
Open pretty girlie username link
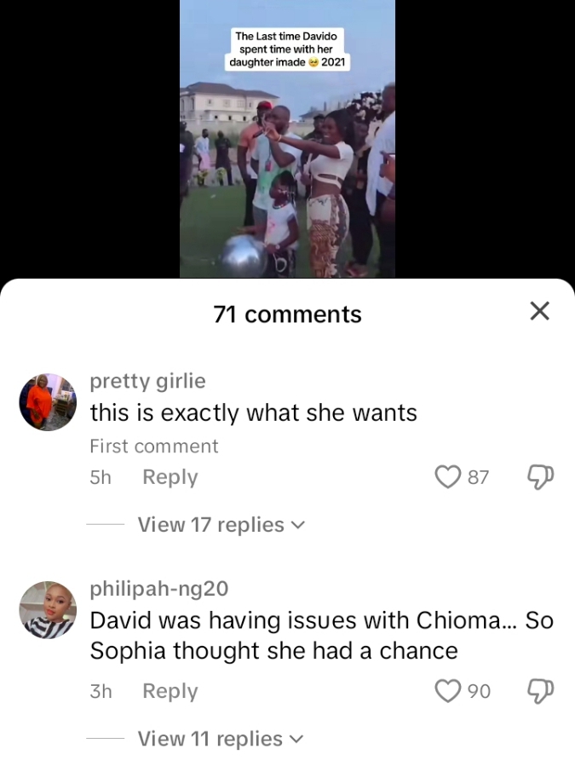147,381
